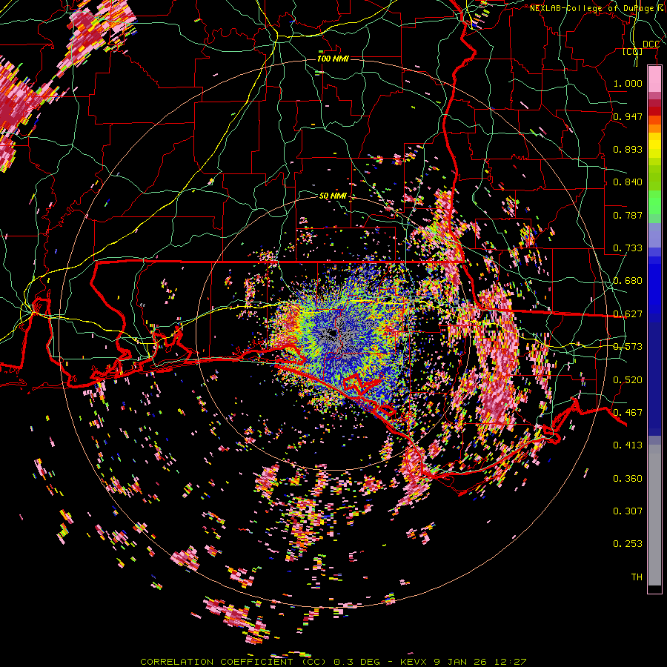Click the gray radar site center point

[x=333, y=333]
